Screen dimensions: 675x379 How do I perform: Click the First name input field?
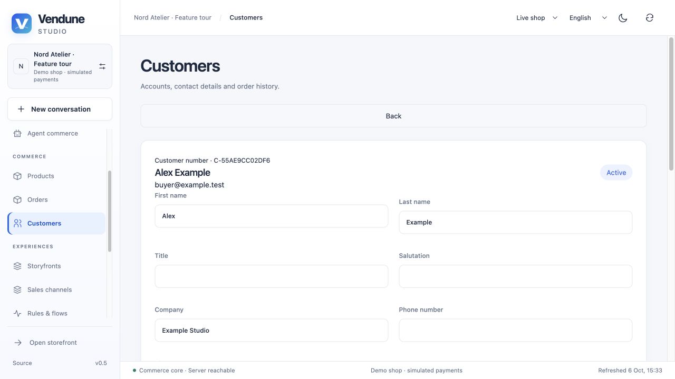(x=272, y=216)
